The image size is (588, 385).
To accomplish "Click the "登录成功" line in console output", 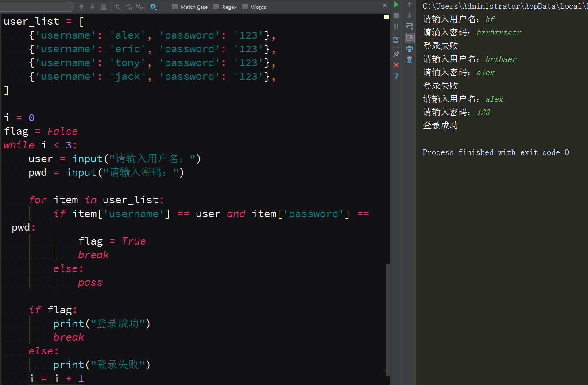I will [440, 126].
